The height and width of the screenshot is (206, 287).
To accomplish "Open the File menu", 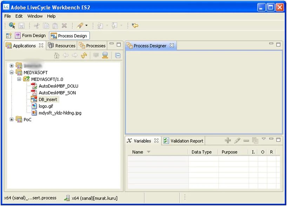I will coord(7,16).
